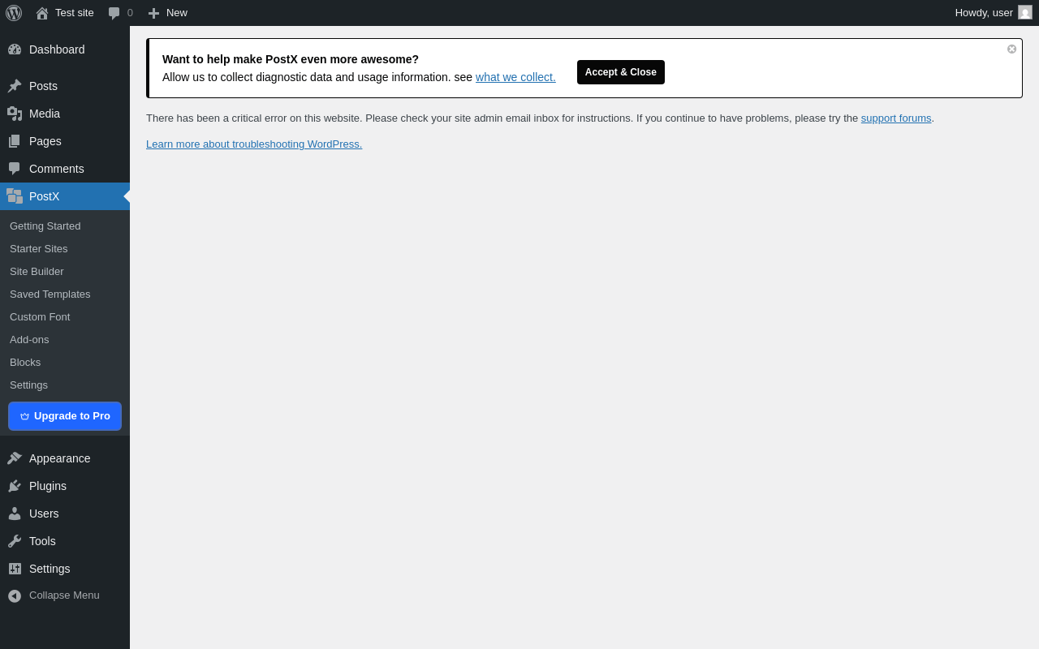This screenshot has width=1039, height=649.
Task: Open the comments bubble in admin bar
Action: (114, 13)
